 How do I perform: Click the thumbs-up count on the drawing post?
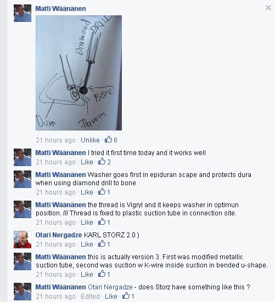115,140
